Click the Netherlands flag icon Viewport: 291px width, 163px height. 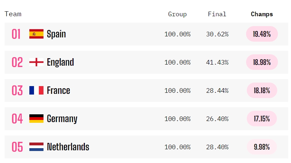36,147
